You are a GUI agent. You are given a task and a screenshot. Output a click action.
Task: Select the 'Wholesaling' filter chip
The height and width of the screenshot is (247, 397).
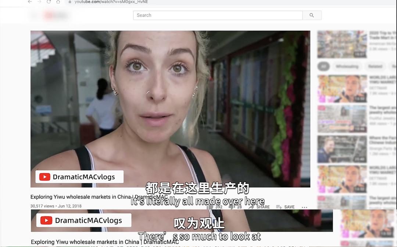click(x=347, y=66)
